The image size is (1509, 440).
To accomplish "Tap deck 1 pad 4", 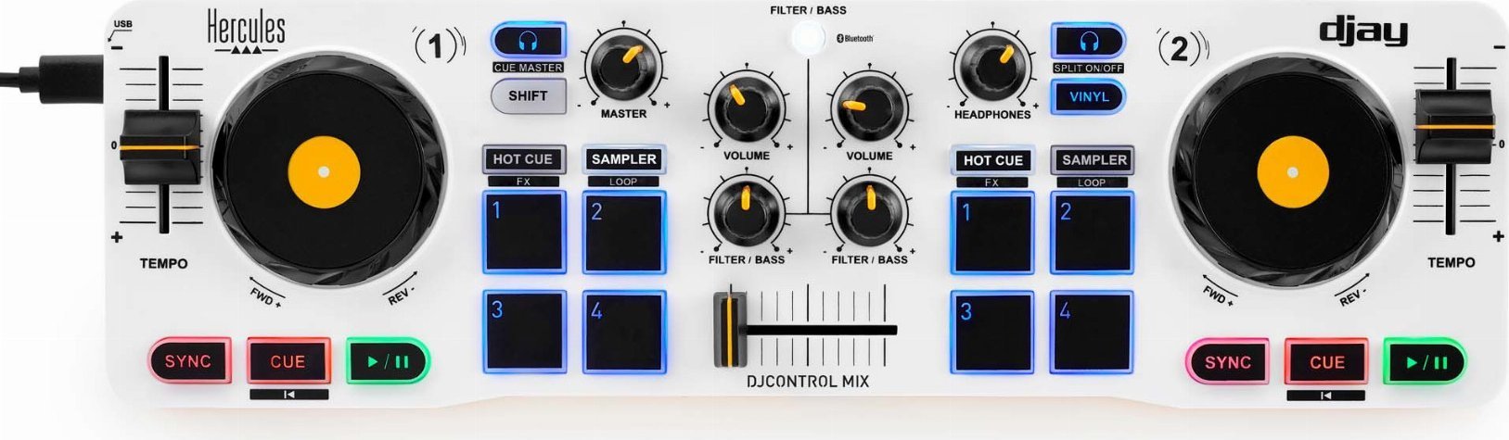I will pyautogui.click(x=624, y=332).
